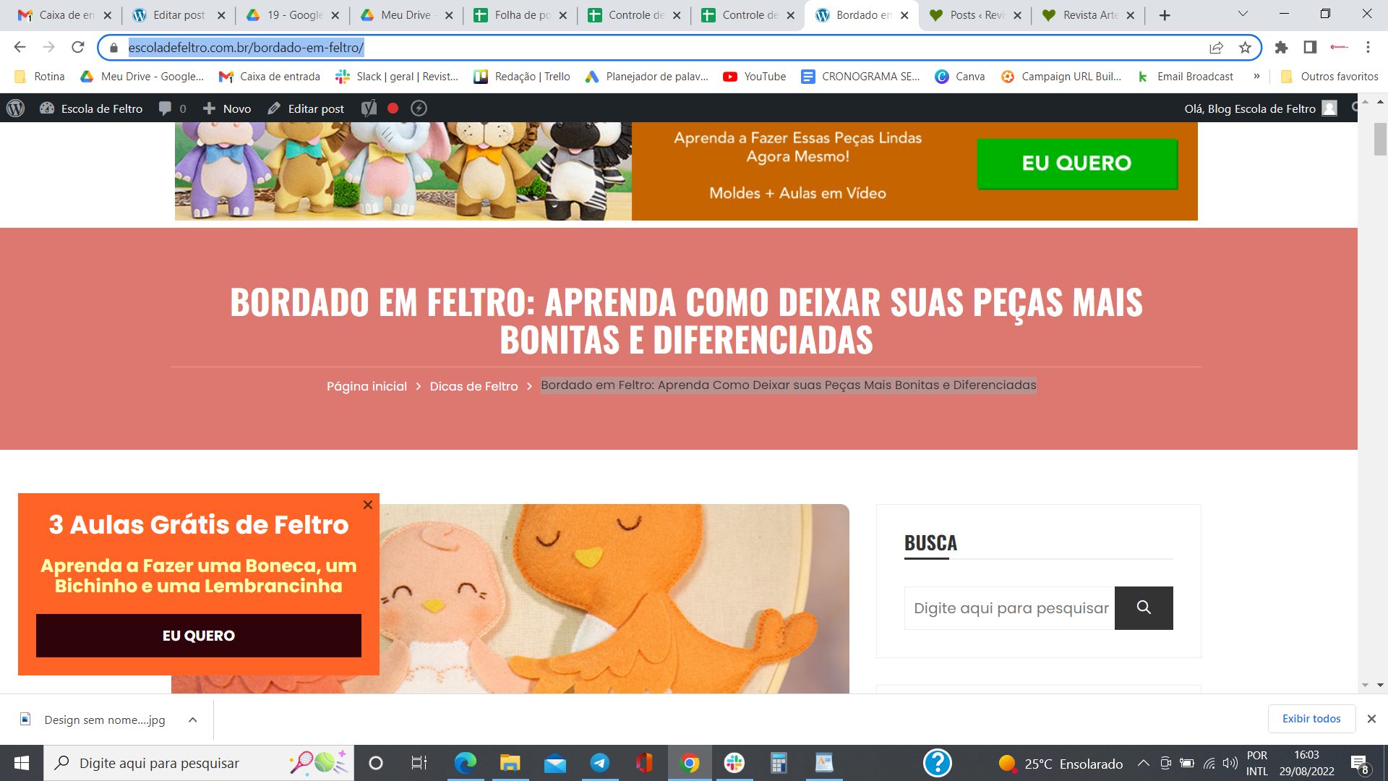
Task: Click Exibir todos downloads button
Action: pyautogui.click(x=1311, y=719)
